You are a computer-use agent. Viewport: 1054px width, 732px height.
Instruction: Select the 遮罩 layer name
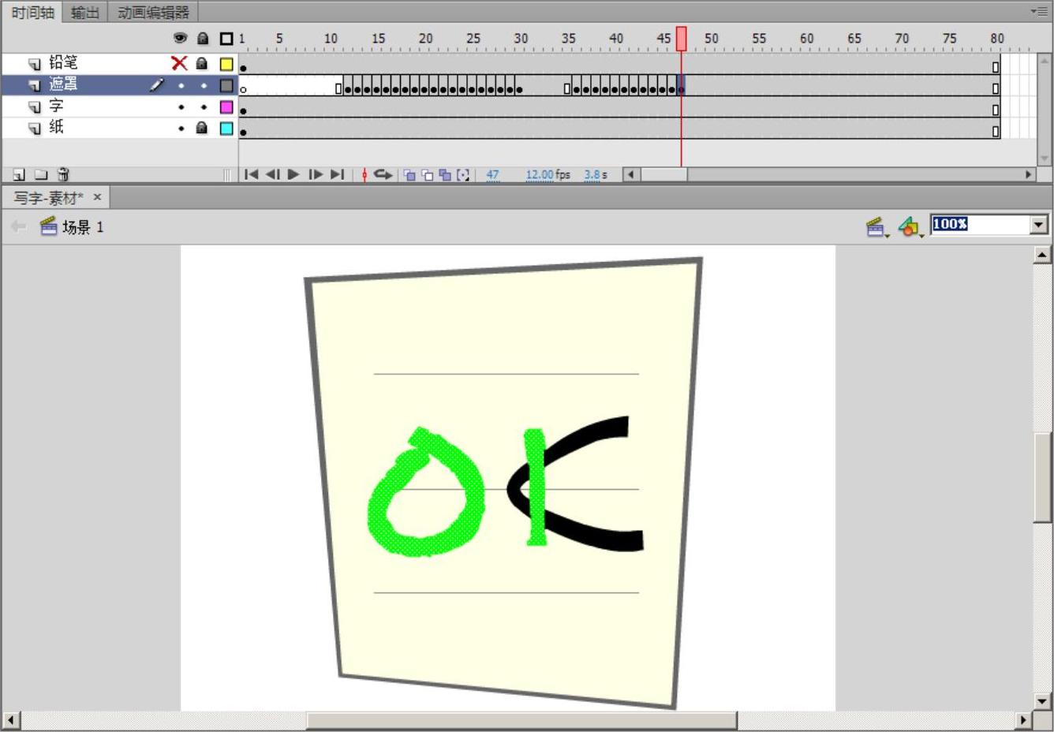[x=63, y=84]
